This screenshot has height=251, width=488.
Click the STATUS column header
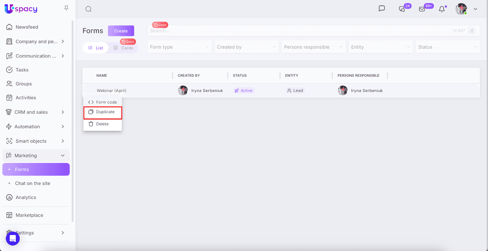(240, 76)
